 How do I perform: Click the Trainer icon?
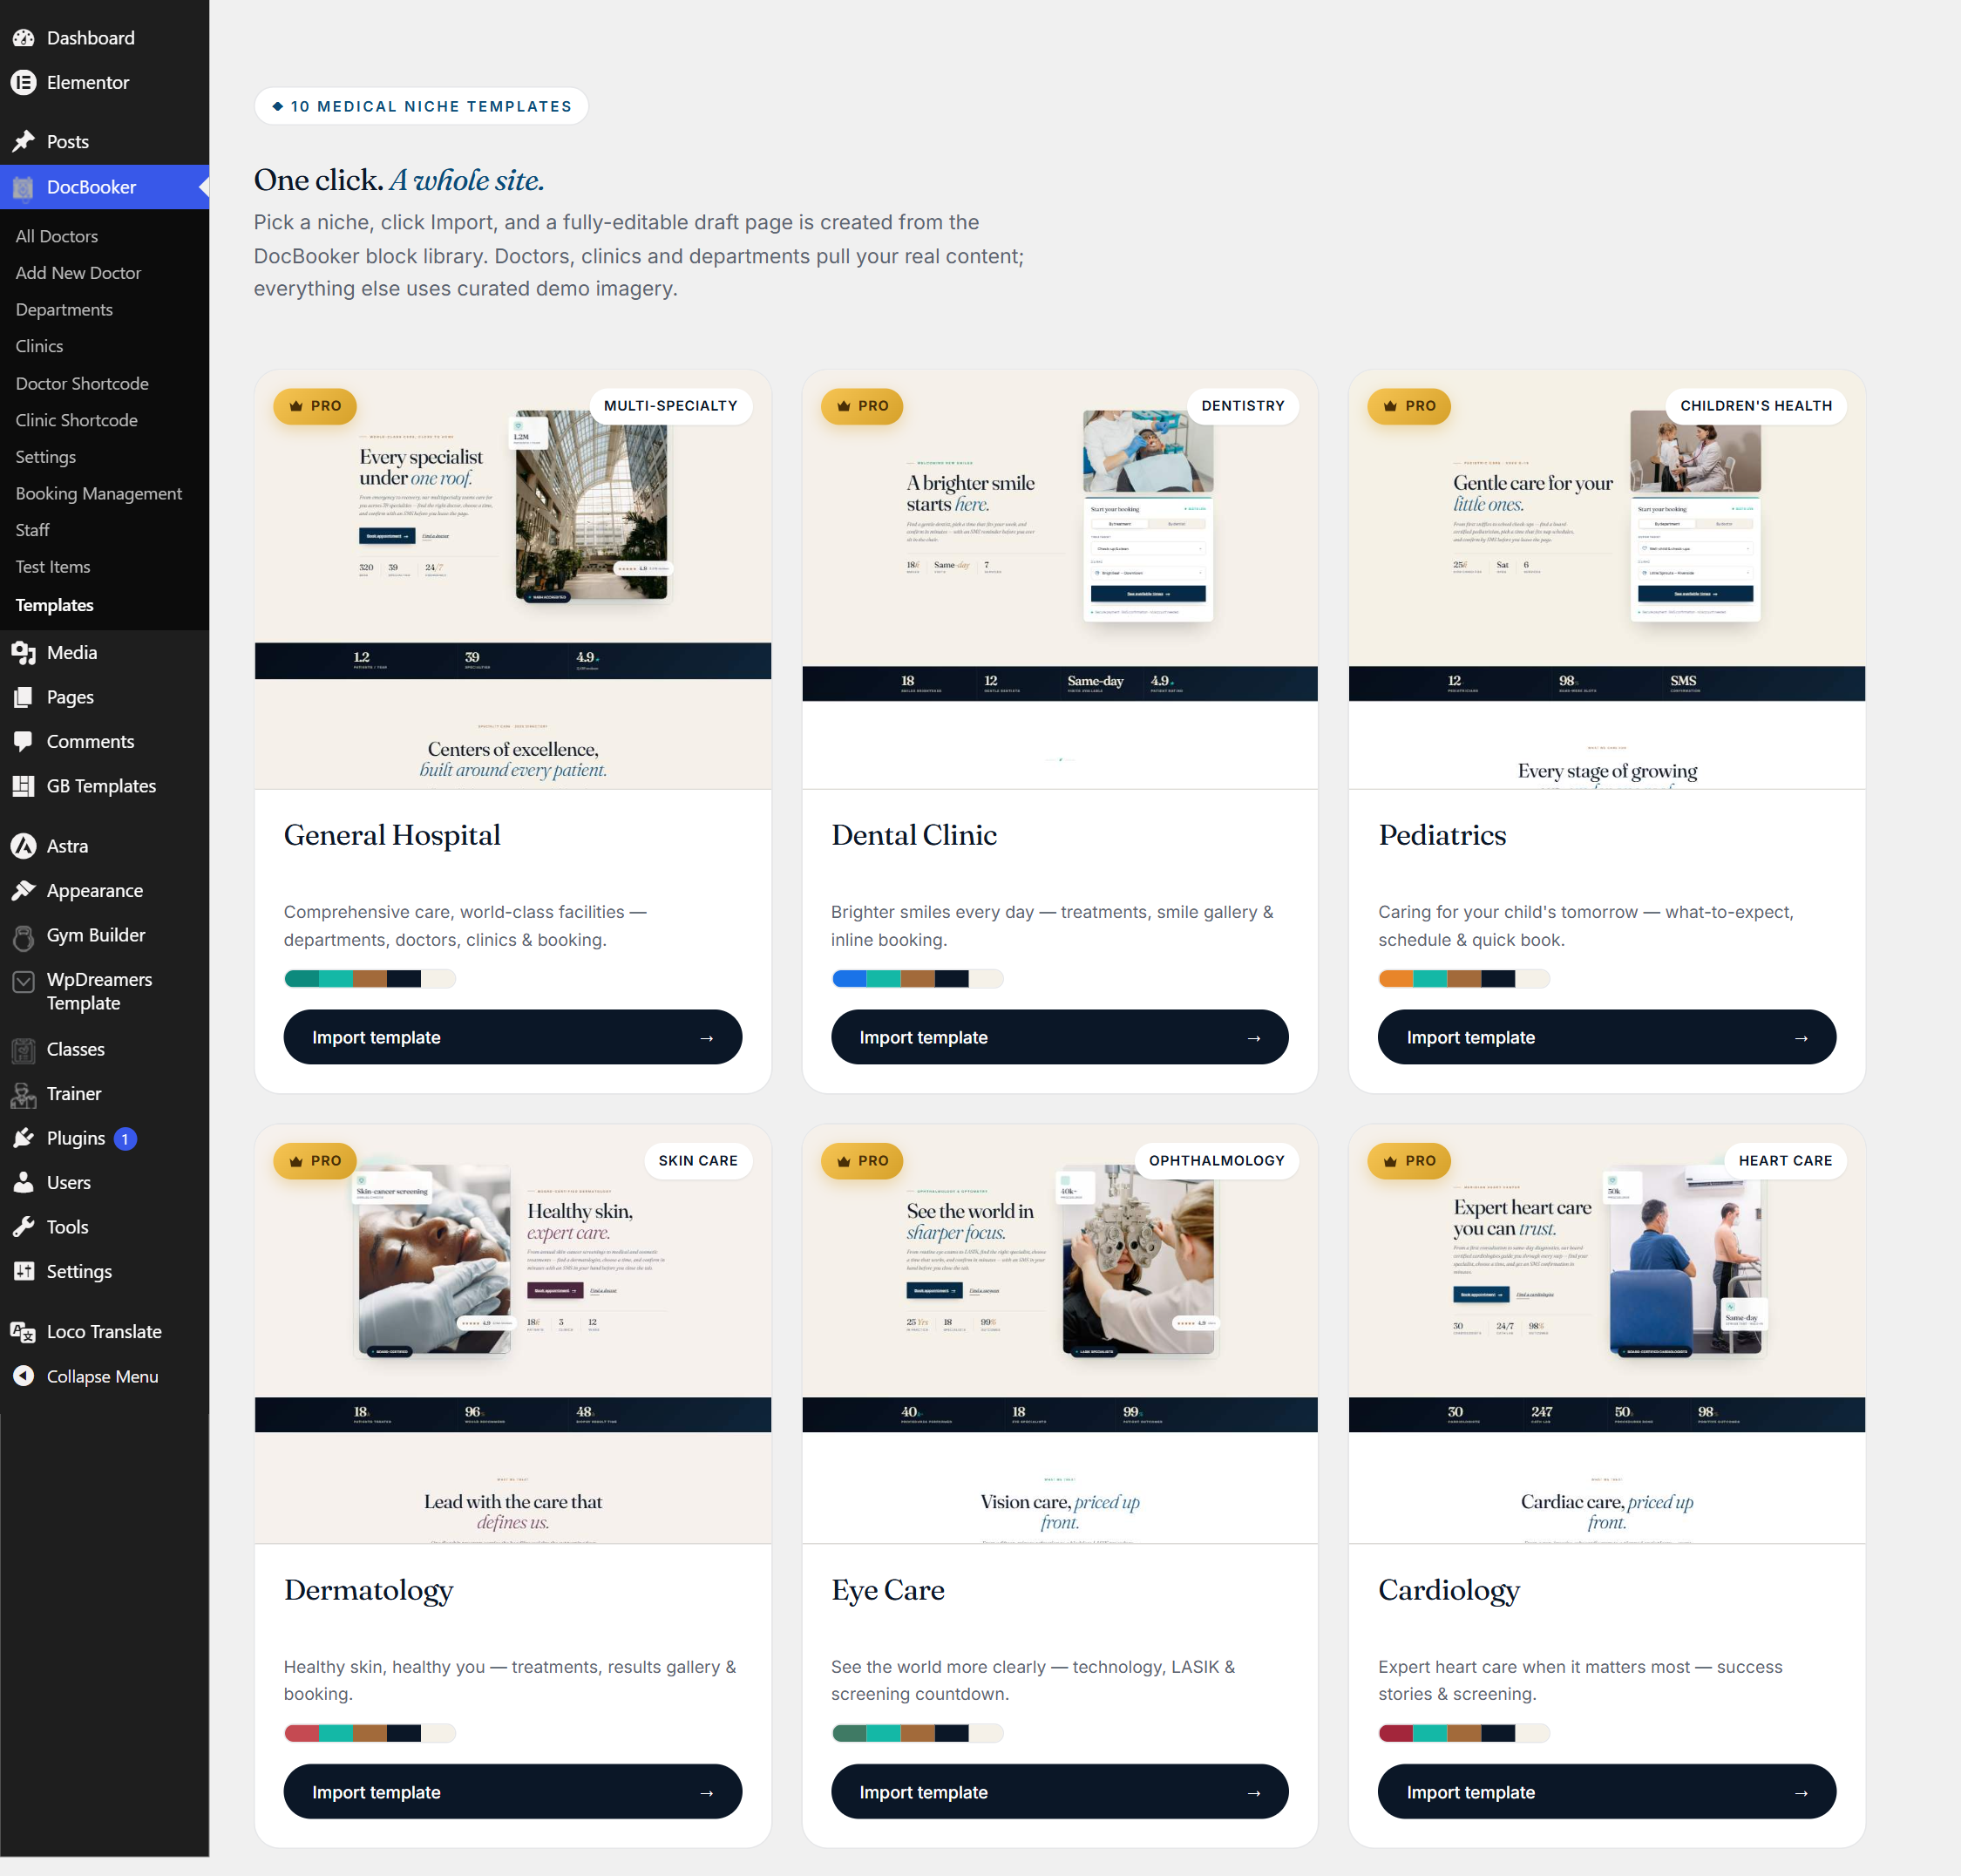click(23, 1095)
